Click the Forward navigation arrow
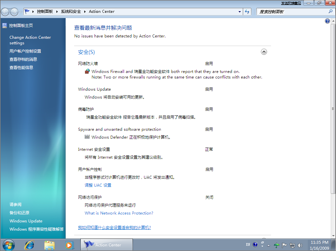336x251 pixels. pos(14,12)
